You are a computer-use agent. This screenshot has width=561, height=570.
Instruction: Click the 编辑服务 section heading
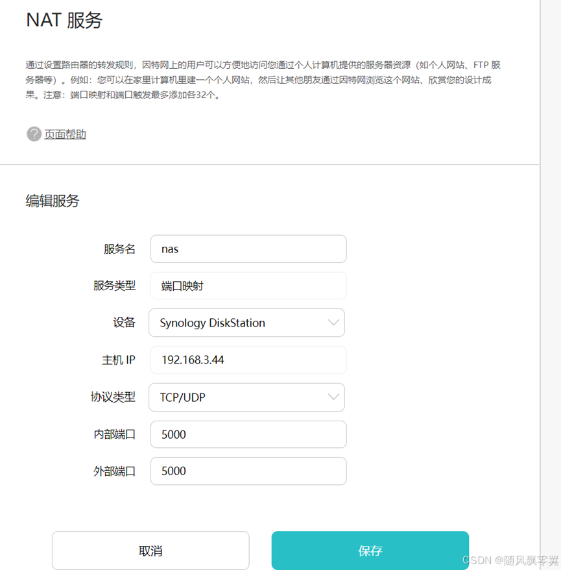pyautogui.click(x=53, y=201)
